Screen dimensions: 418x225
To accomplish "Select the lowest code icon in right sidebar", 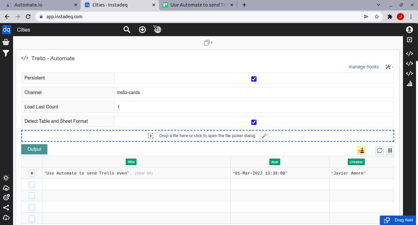I will [x=410, y=74].
